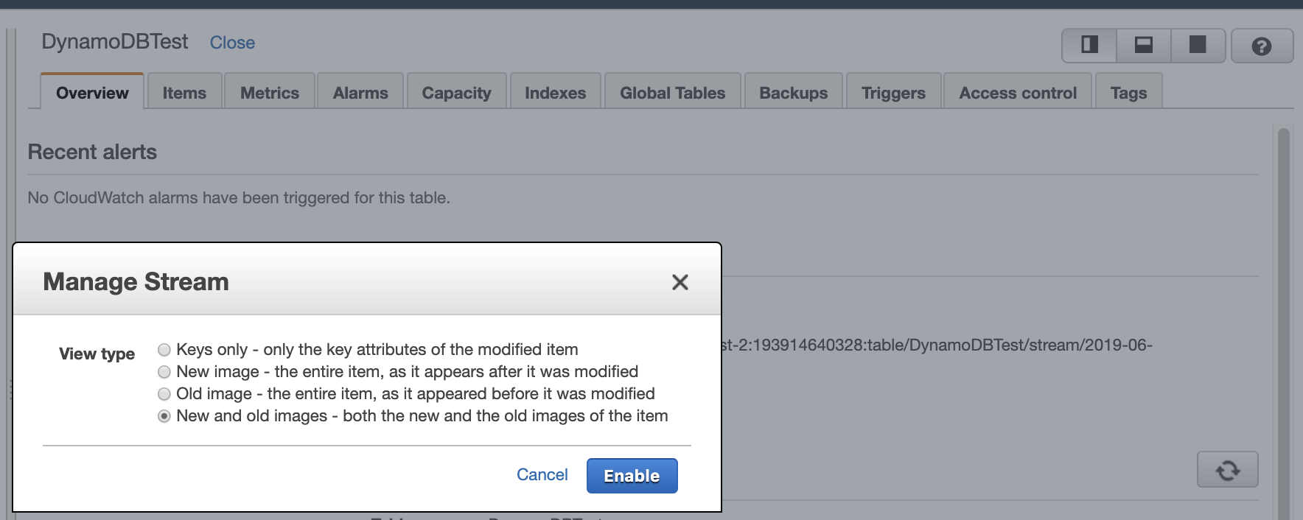Open the Global Tables tab
Screen dimensions: 1303x520
pyautogui.click(x=672, y=93)
